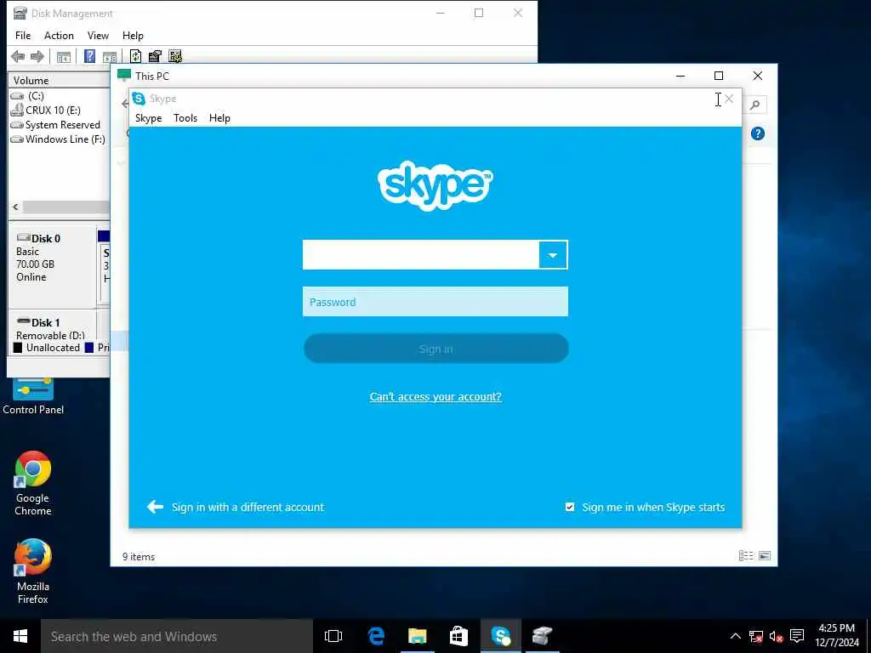Open the Action Center notifications icon
This screenshot has height=653, width=871.
click(797, 636)
